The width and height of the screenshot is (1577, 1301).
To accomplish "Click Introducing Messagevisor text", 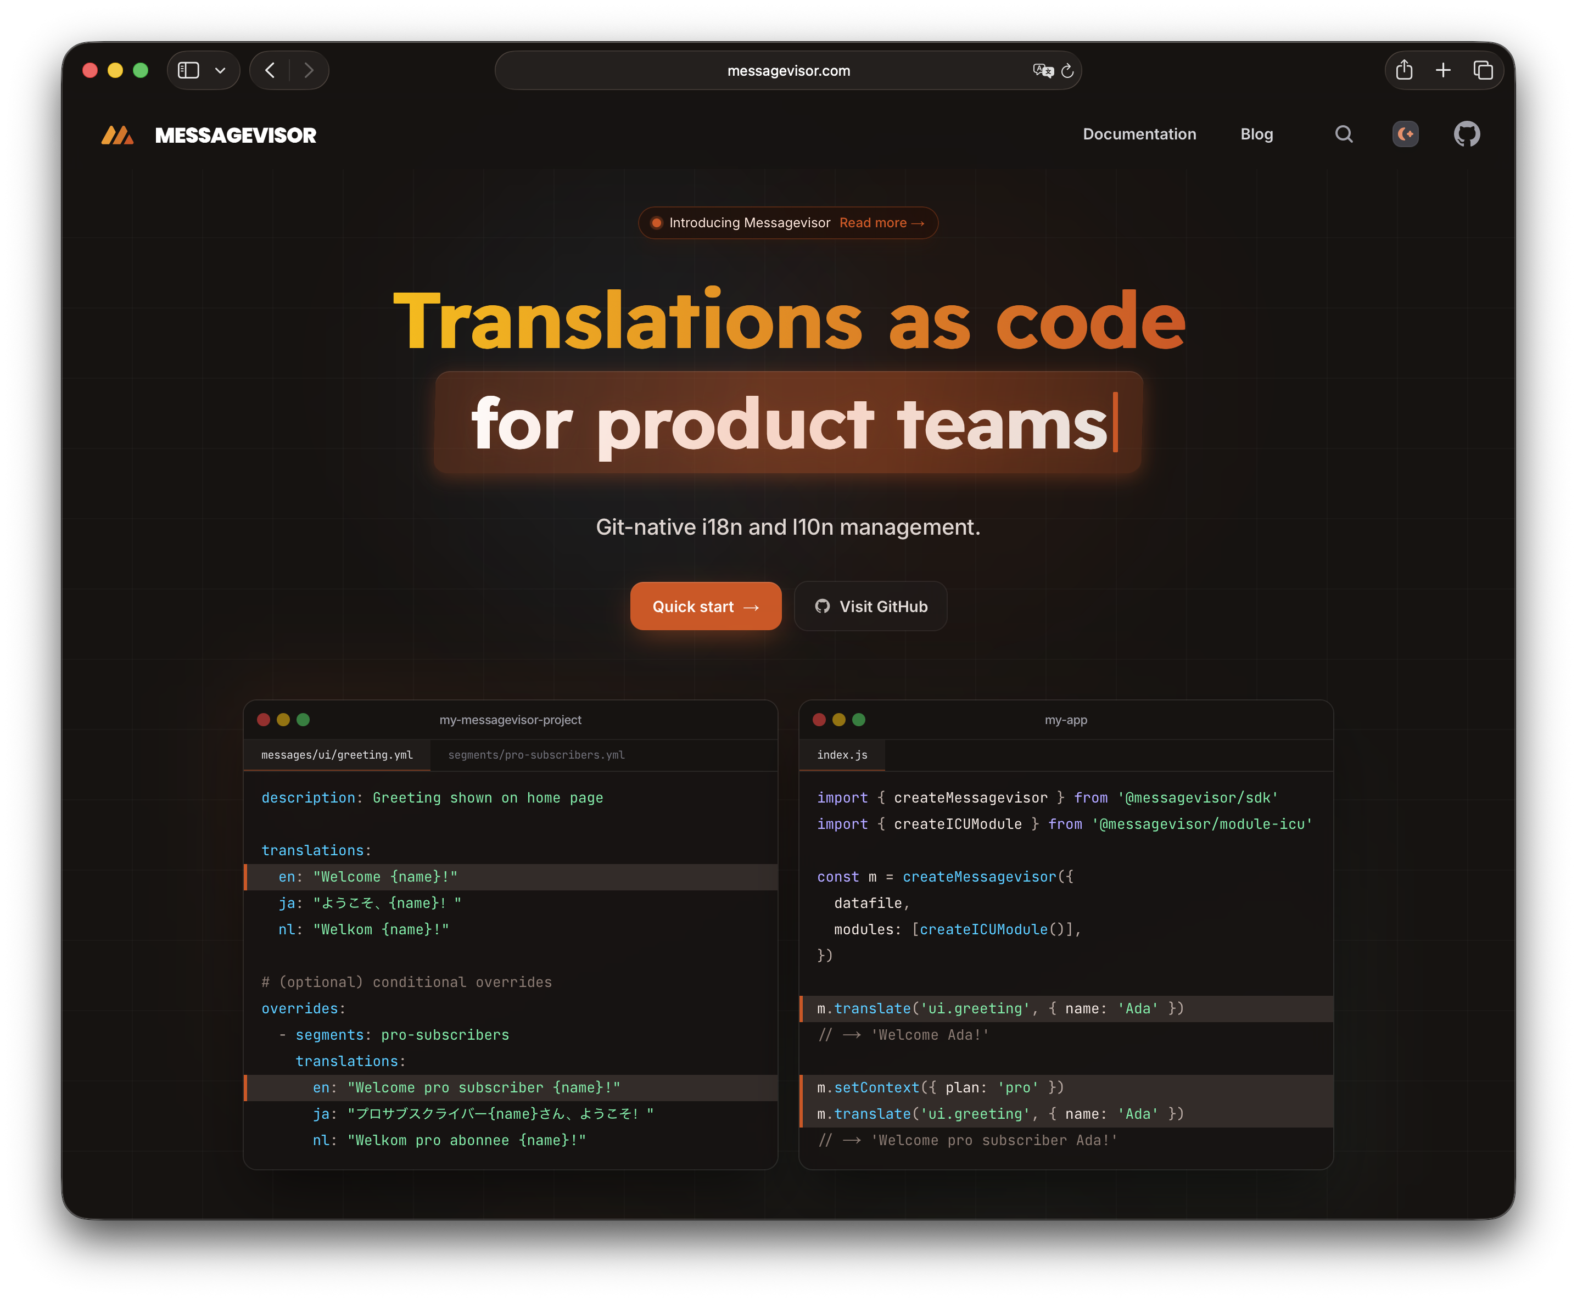I will point(750,222).
